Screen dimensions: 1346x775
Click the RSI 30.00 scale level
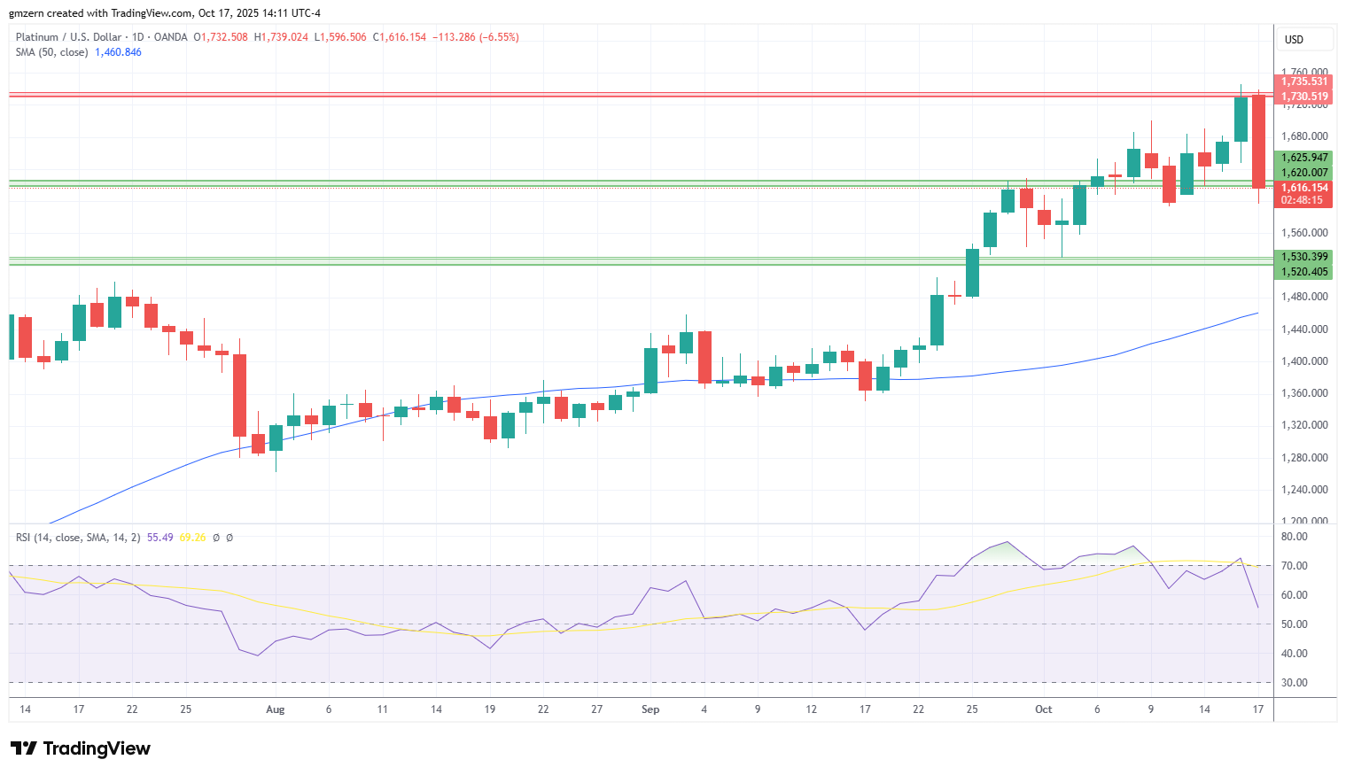point(1295,683)
